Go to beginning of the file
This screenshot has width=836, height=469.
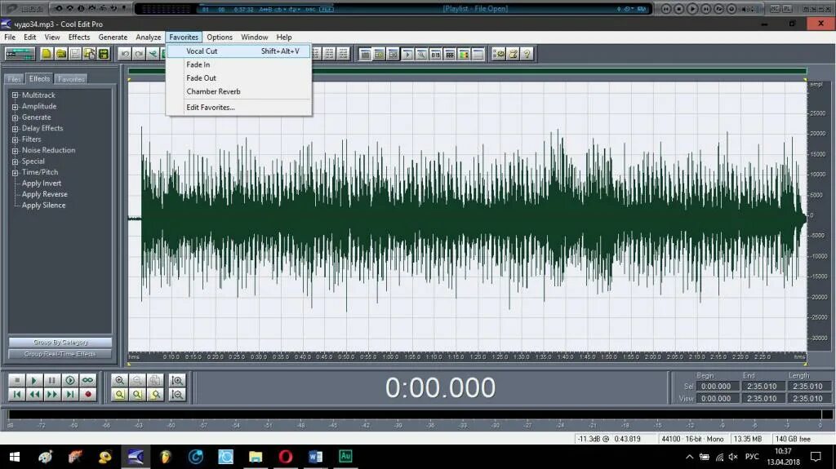pos(16,395)
